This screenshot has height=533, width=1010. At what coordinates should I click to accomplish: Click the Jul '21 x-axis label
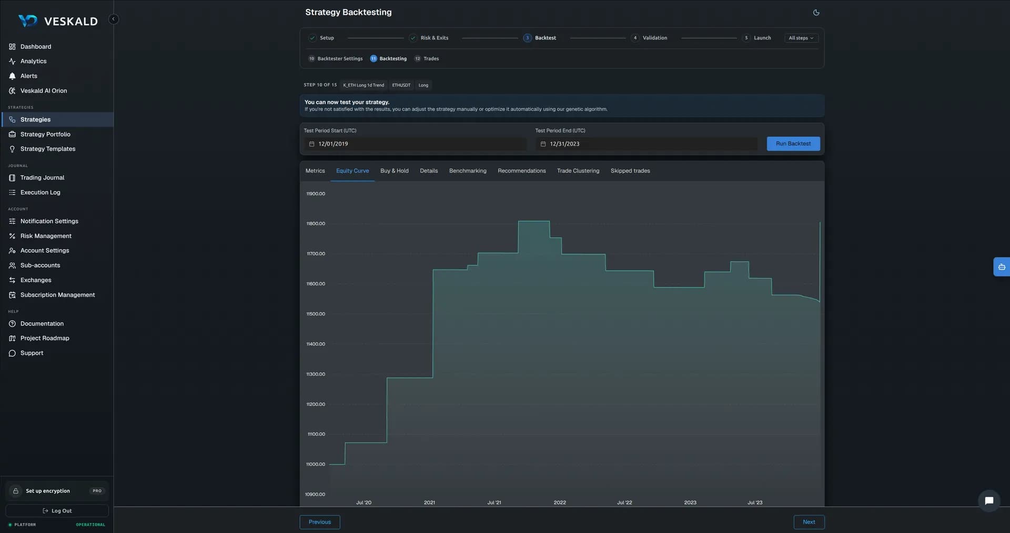(494, 503)
